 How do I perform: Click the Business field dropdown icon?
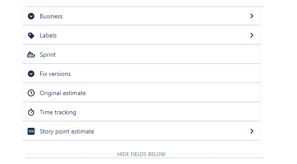pos(31,16)
